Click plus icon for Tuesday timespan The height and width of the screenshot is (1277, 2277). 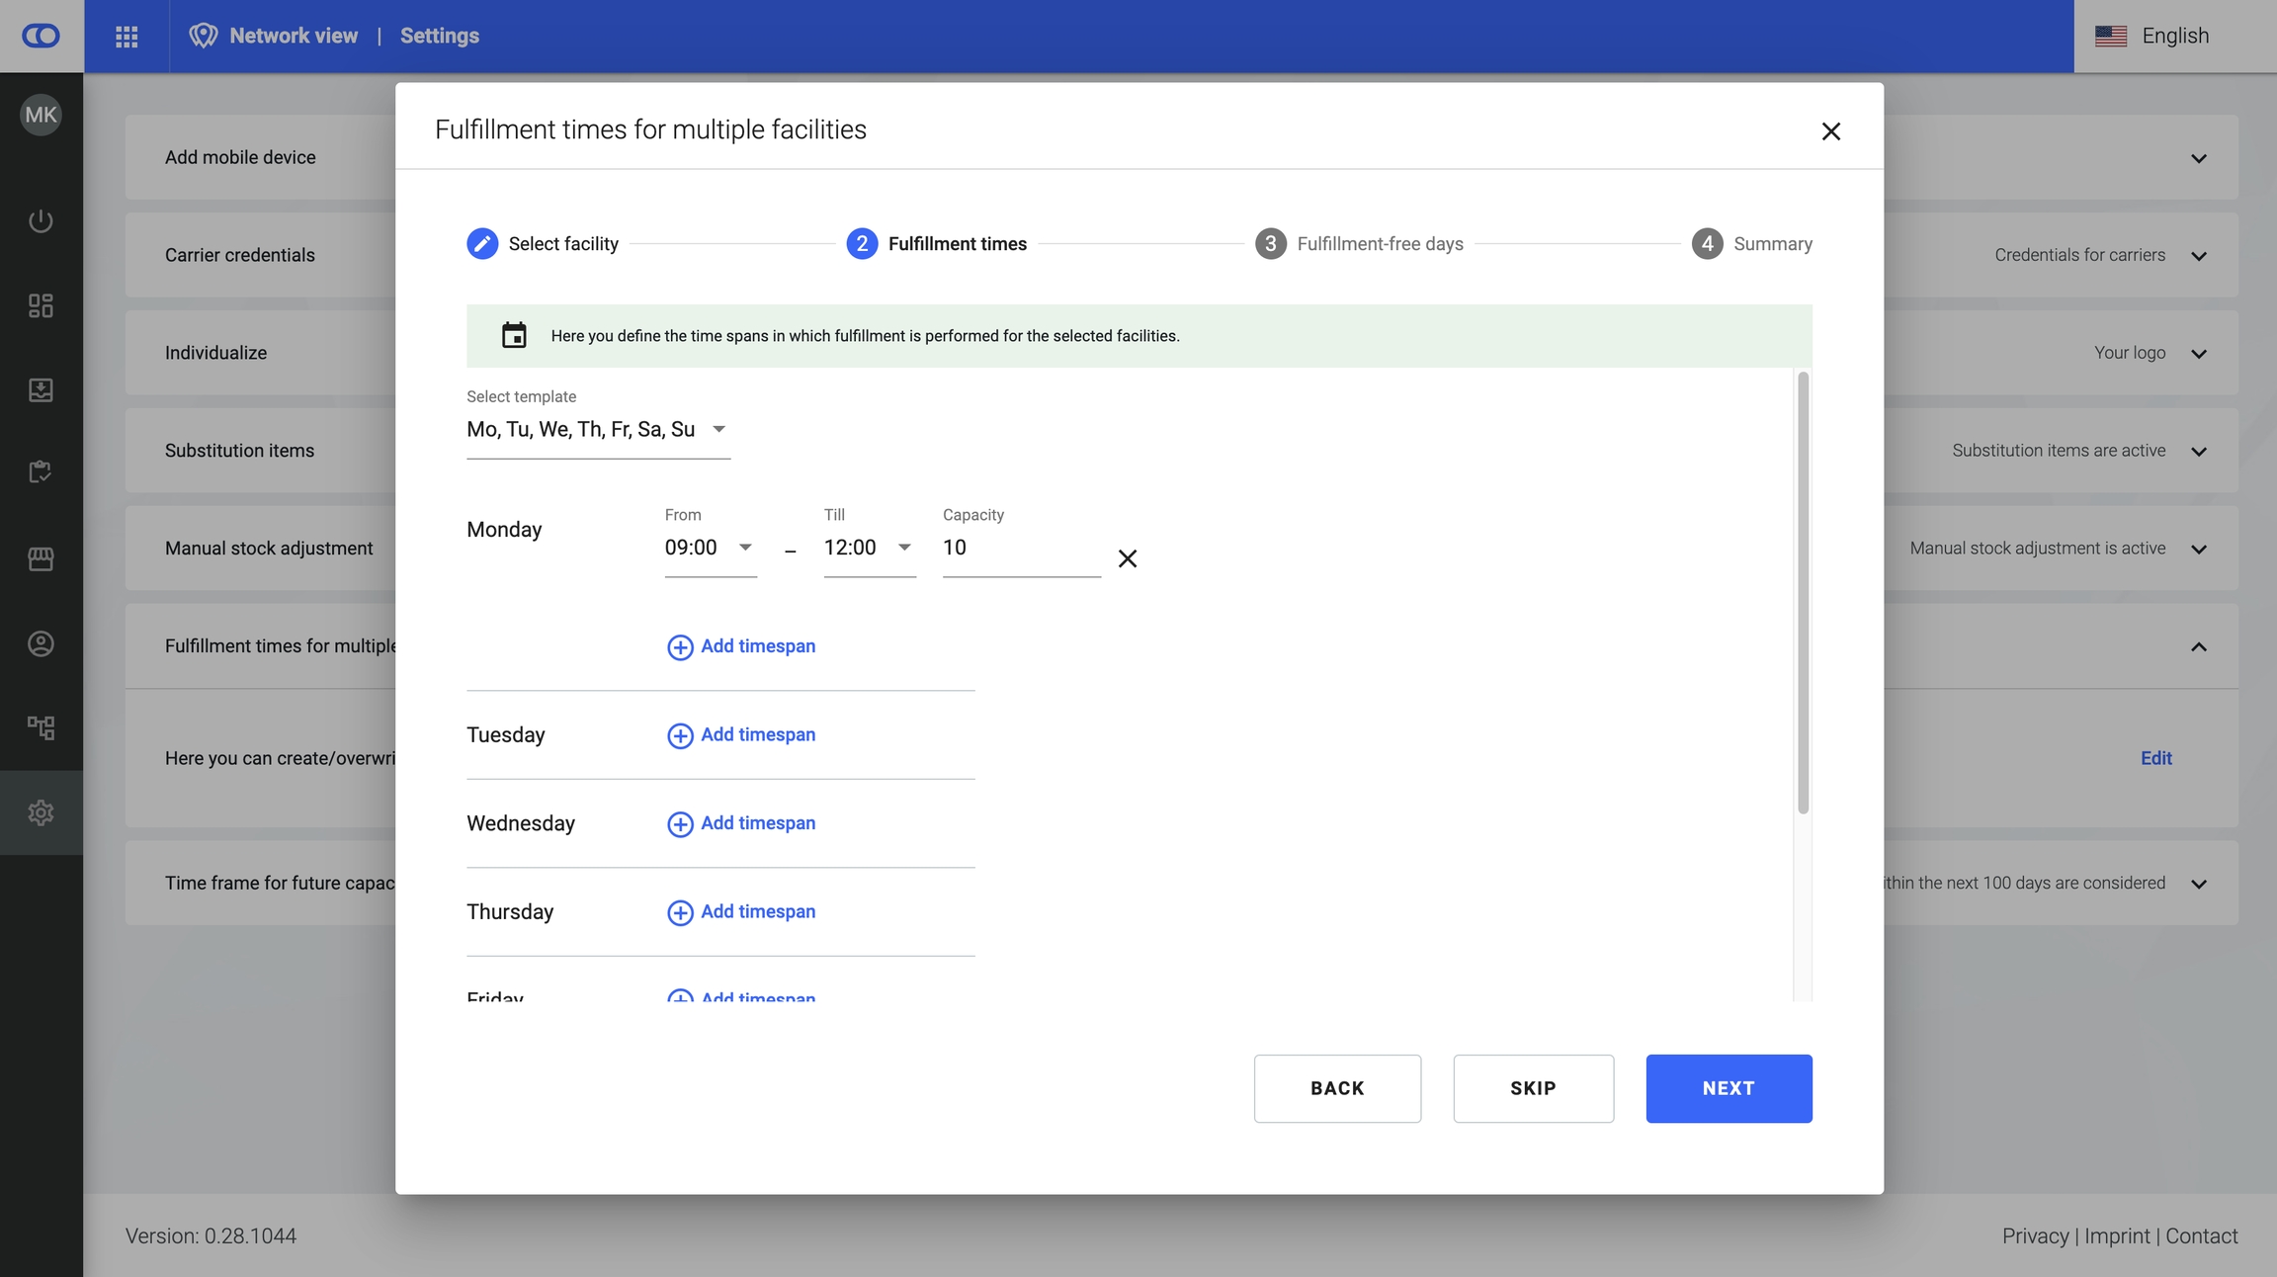(680, 735)
